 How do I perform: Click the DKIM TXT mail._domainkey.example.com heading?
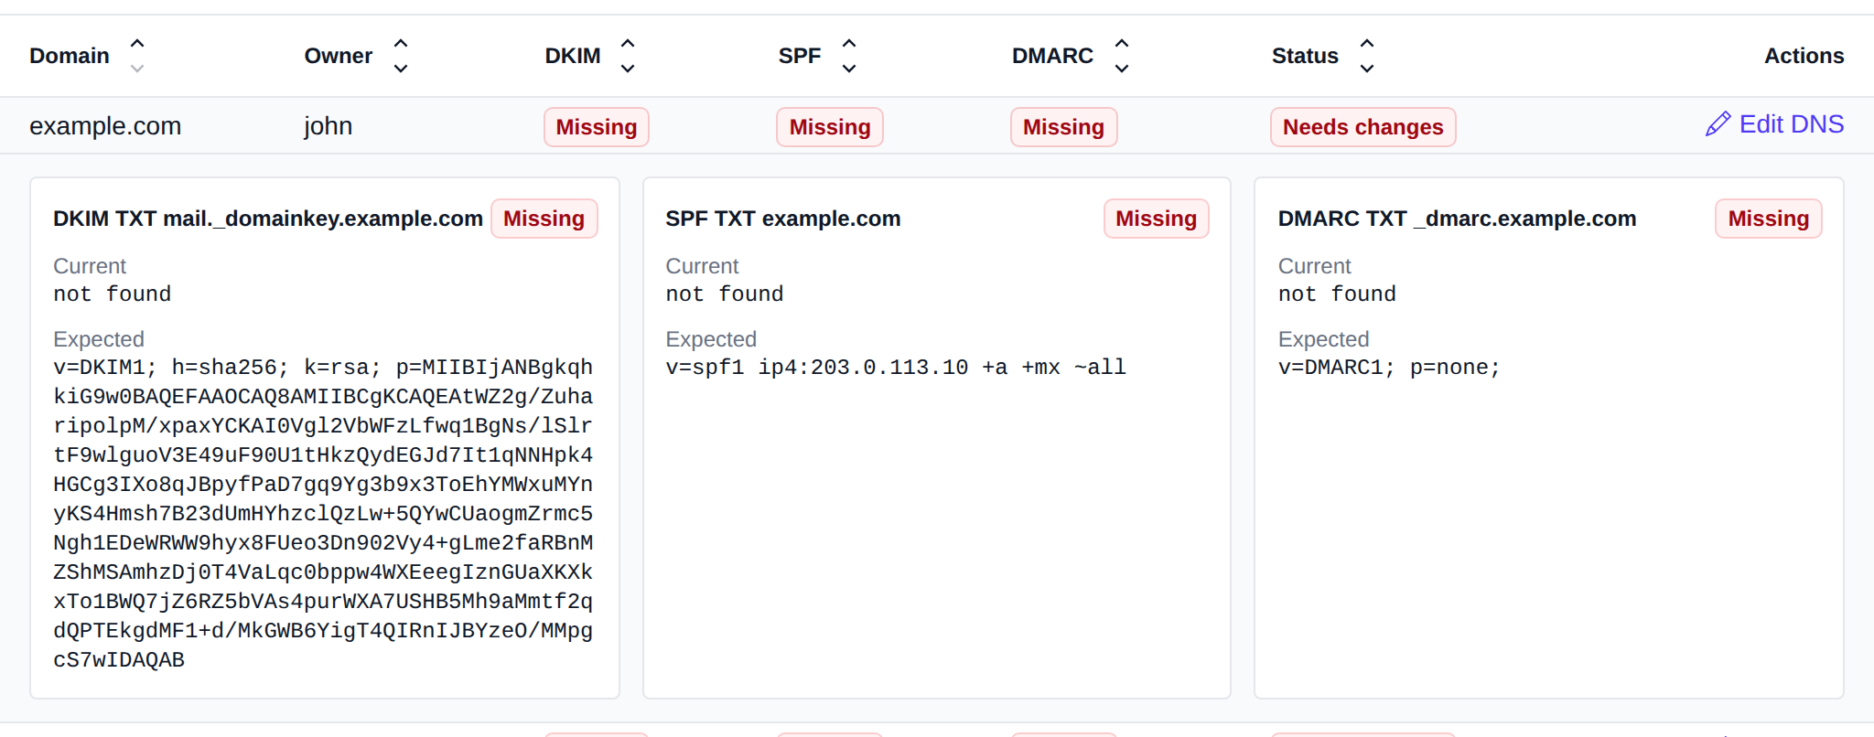(x=268, y=219)
